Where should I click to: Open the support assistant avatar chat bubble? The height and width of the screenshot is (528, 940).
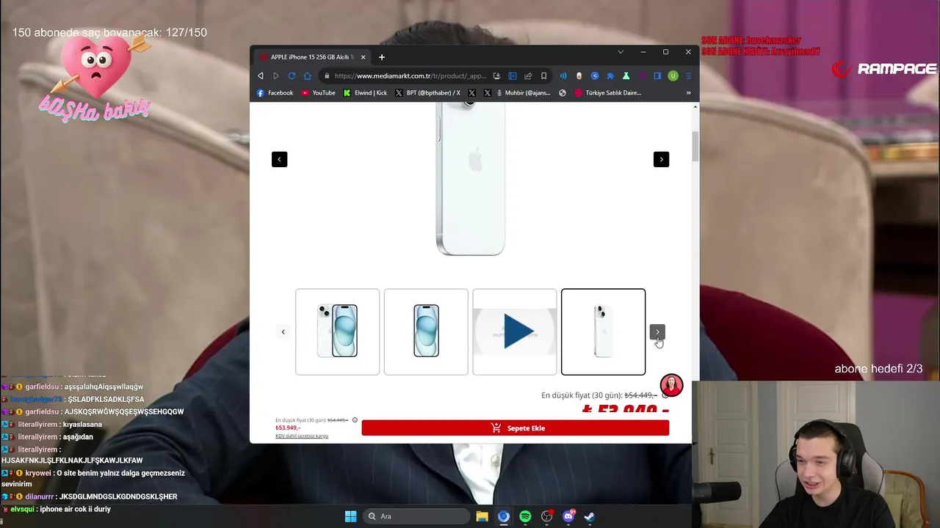(x=671, y=385)
